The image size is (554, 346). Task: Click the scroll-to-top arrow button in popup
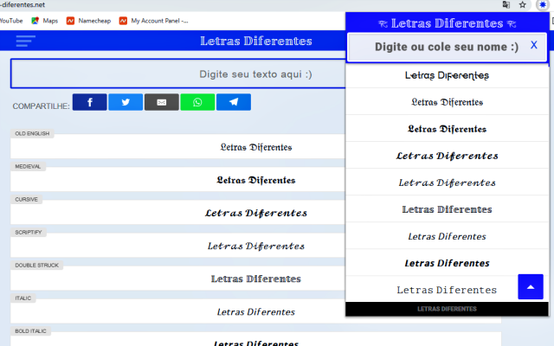tap(531, 286)
